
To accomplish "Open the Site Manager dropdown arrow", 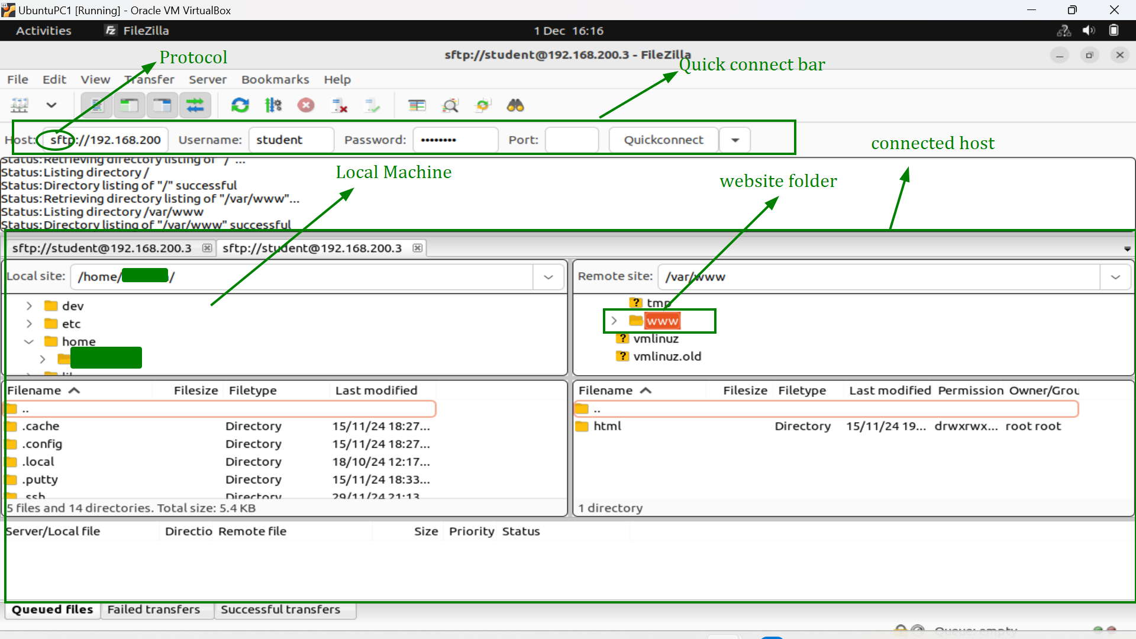I will tap(51, 105).
